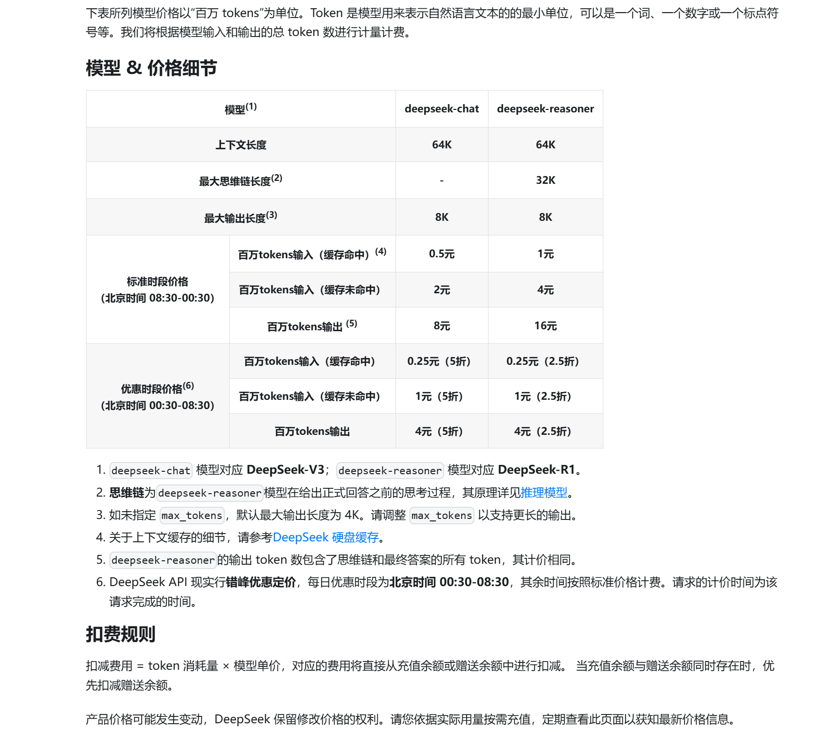The width and height of the screenshot is (813, 732).
Task: Open the DeepSeek 硬盘缓存 link
Action: click(x=325, y=537)
